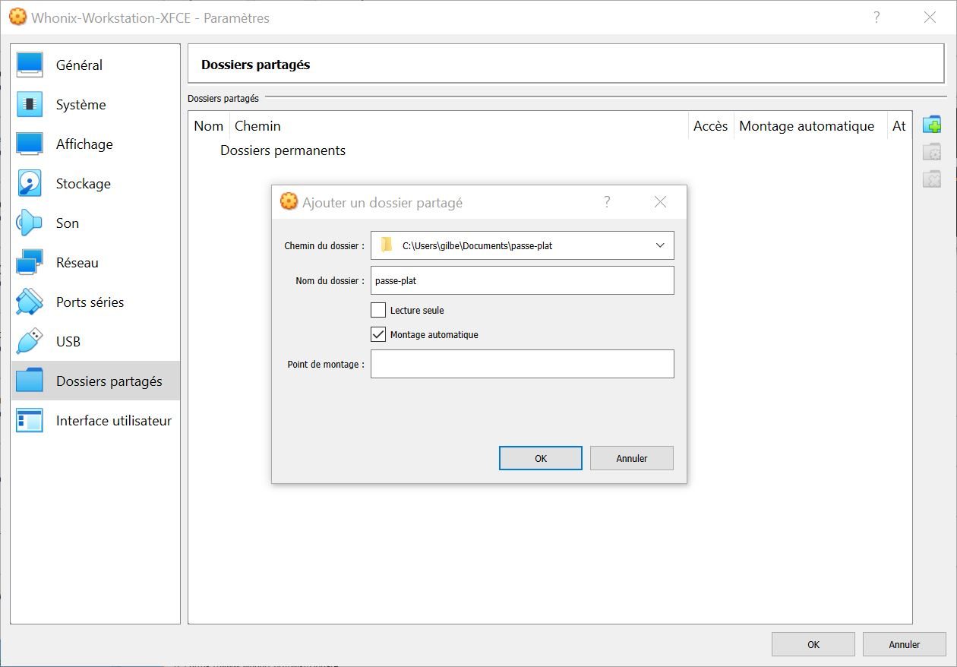This screenshot has width=957, height=667.
Task: Click the help question mark in Paramètres window
Action: 876,17
